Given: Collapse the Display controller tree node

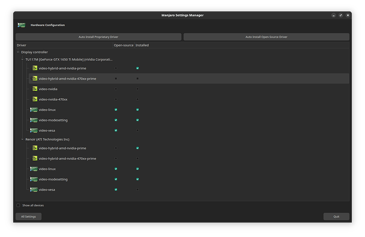Looking at the screenshot, I should pyautogui.click(x=18, y=52).
